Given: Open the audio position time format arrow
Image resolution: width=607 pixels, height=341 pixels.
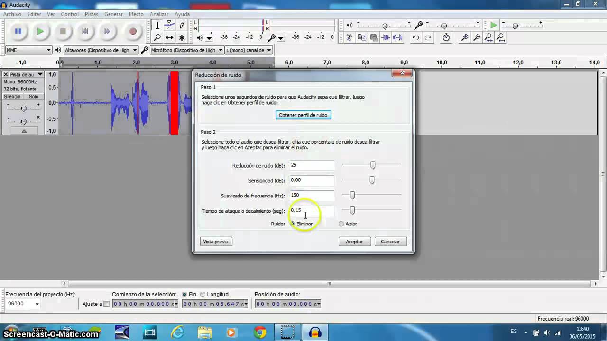Looking at the screenshot, I should pyautogui.click(x=319, y=304).
